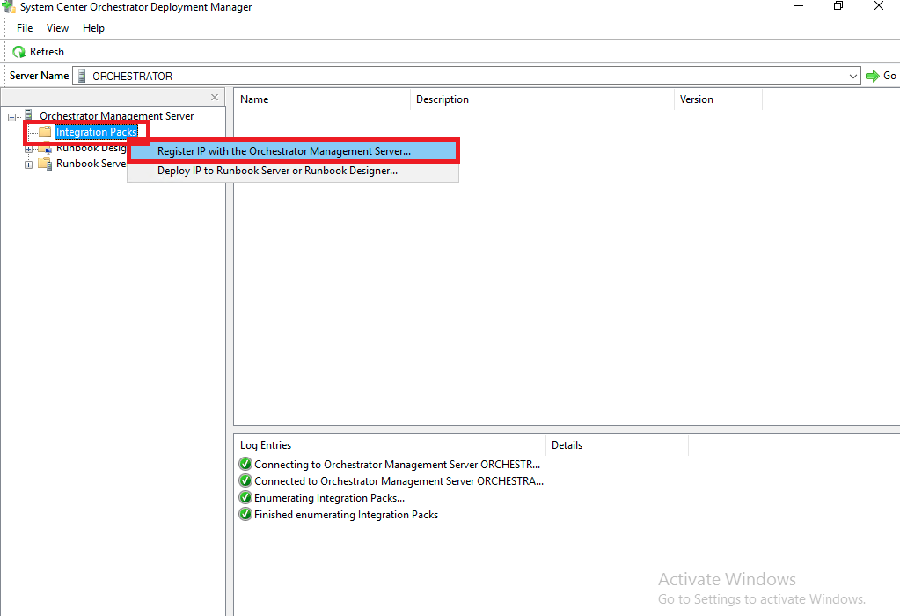The height and width of the screenshot is (616, 900).
Task: Open the View menu
Action: [x=58, y=28]
